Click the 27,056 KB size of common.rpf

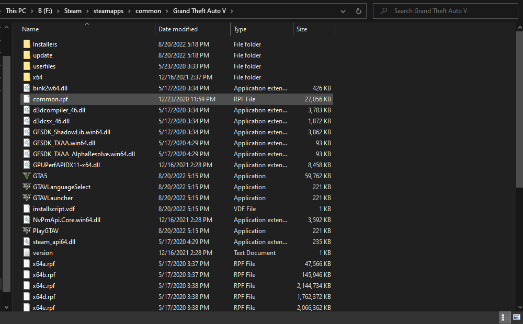[318, 99]
